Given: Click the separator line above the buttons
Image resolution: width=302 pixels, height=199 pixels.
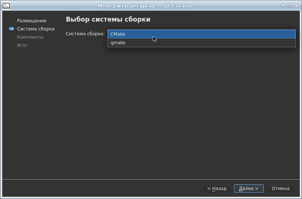Looking at the screenshot, I should point(151,180).
